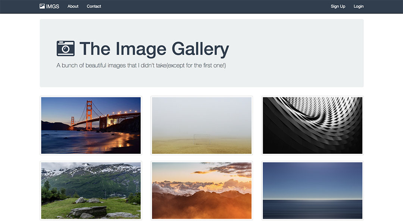Click the Sign Up link
Image resolution: width=403 pixels, height=224 pixels.
click(338, 6)
